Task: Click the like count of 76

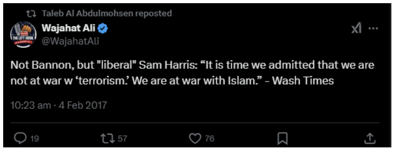Action: (210, 139)
